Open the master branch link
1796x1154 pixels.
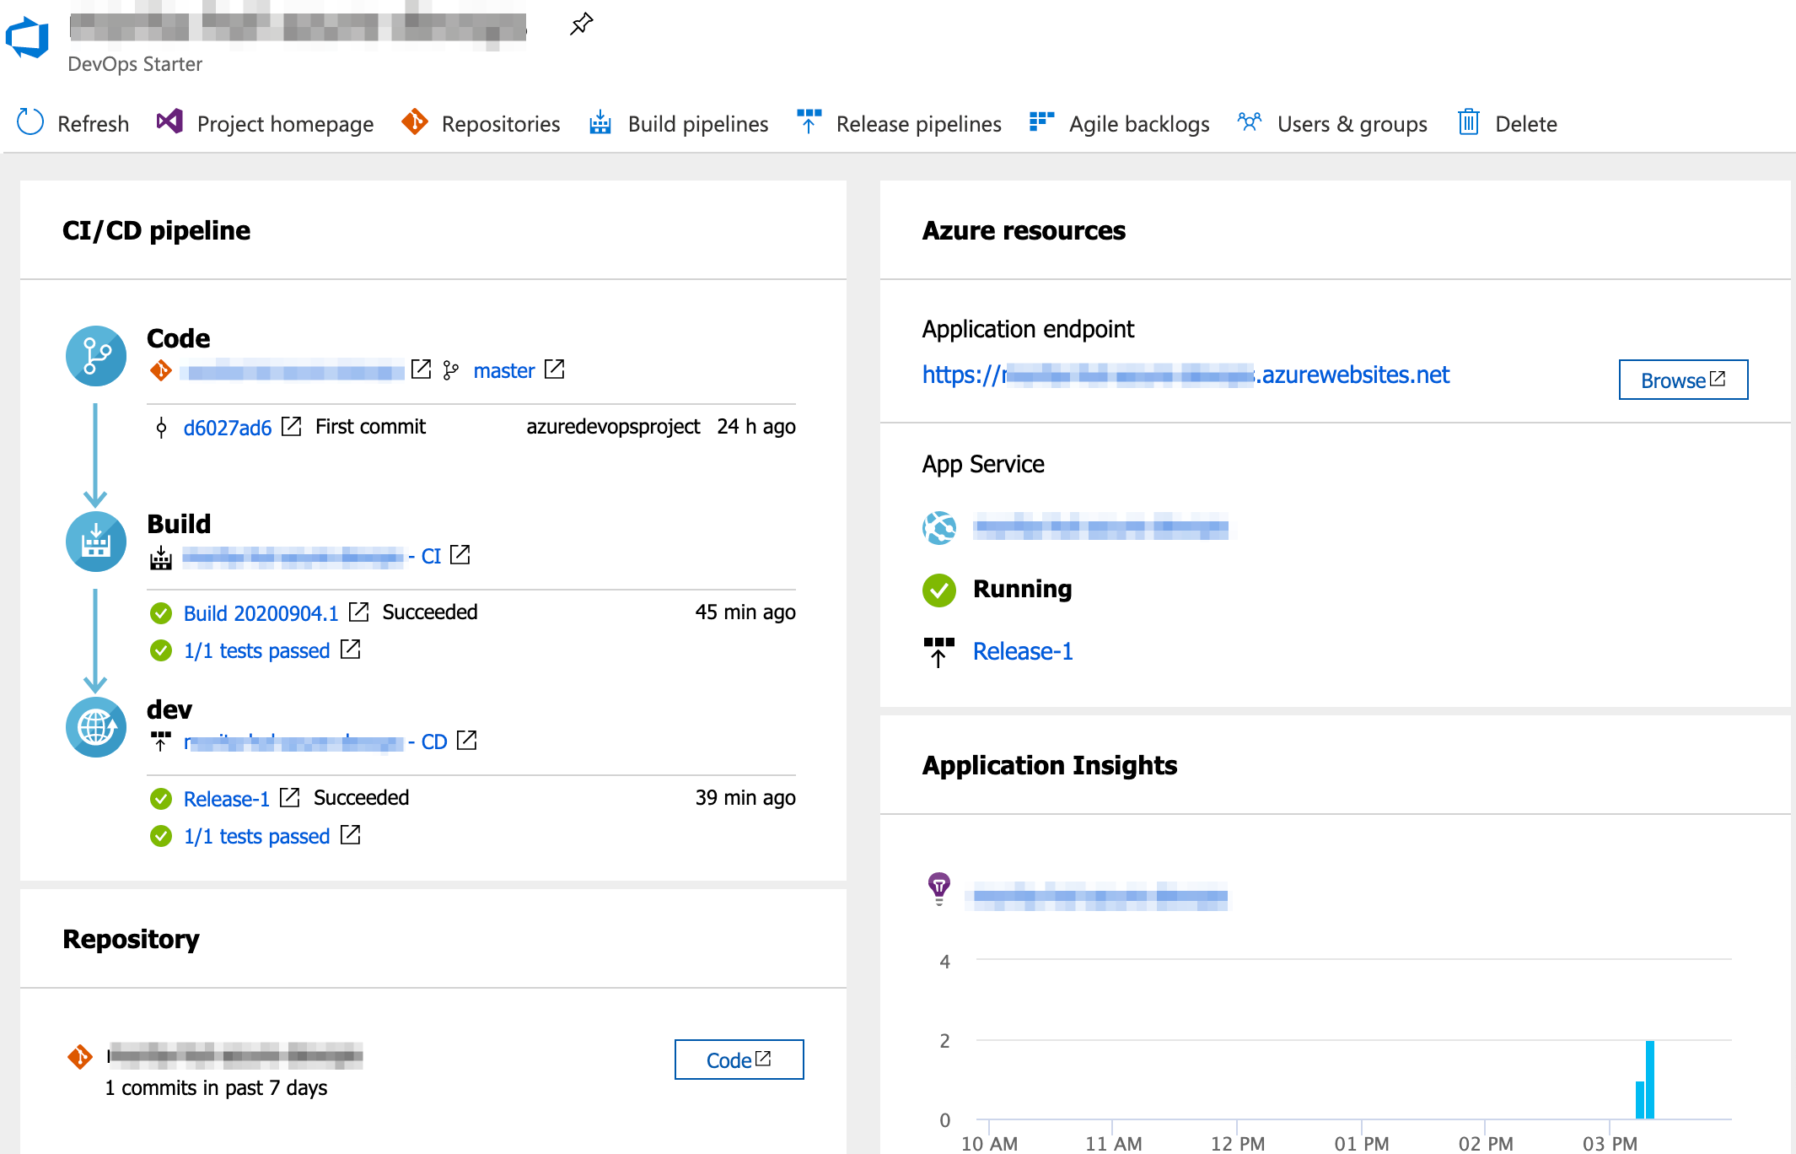[x=503, y=370]
